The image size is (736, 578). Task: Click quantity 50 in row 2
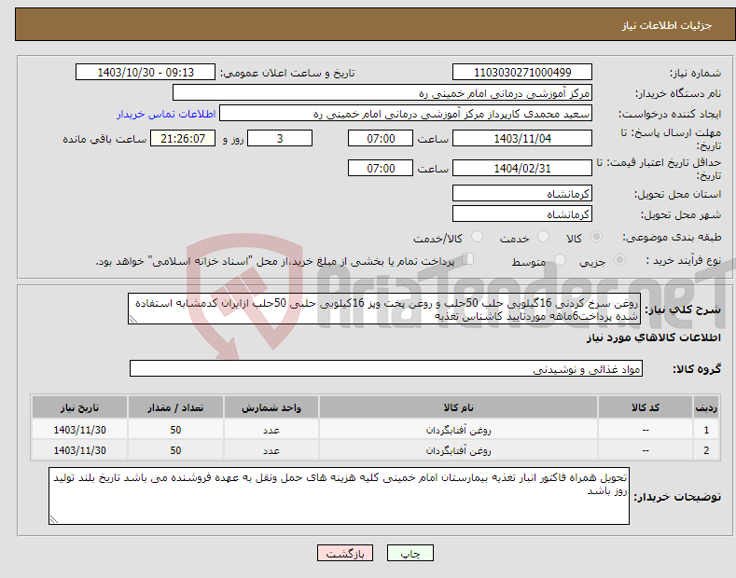click(175, 450)
